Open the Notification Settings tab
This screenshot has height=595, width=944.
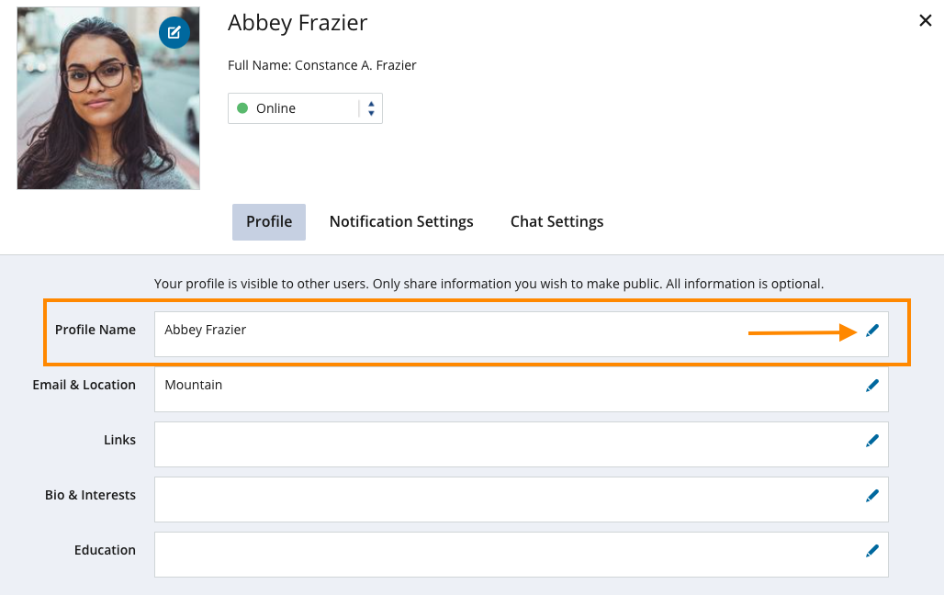pos(401,222)
